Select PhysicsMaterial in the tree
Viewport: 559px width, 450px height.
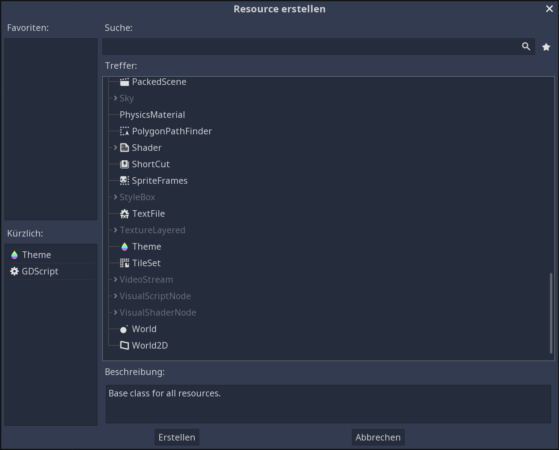coord(152,115)
